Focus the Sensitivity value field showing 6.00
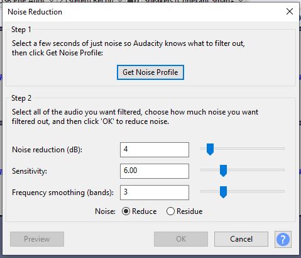The image size is (301, 258). click(x=155, y=171)
